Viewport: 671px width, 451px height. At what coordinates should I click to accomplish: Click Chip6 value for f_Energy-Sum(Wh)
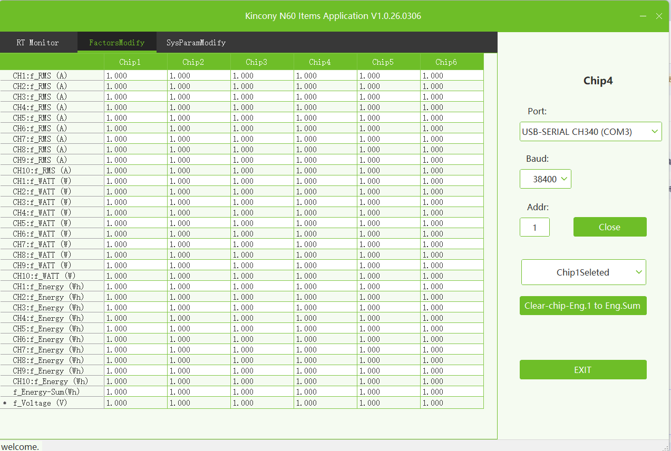tap(451, 392)
